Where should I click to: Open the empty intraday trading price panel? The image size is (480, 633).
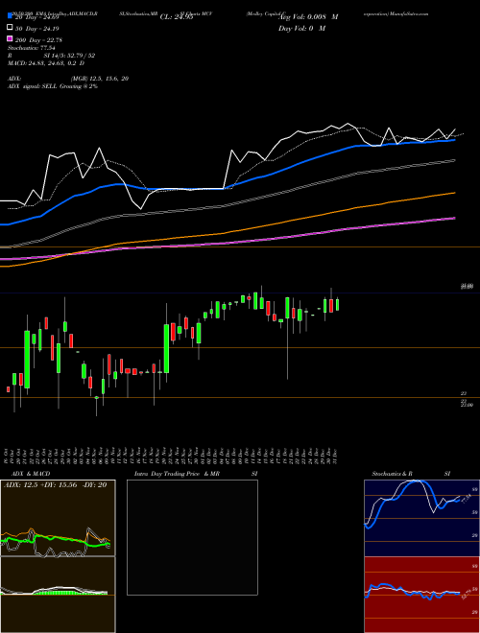pyautogui.click(x=192, y=537)
